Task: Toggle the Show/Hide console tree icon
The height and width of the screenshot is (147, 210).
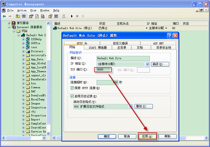Action: click(x=24, y=16)
